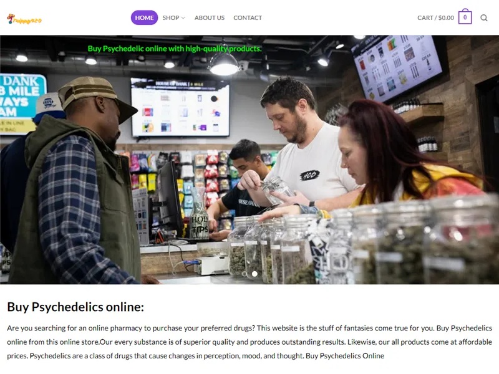The width and height of the screenshot is (499, 374).
Task: Click the shopping bag cart icon
Action: pyautogui.click(x=465, y=17)
